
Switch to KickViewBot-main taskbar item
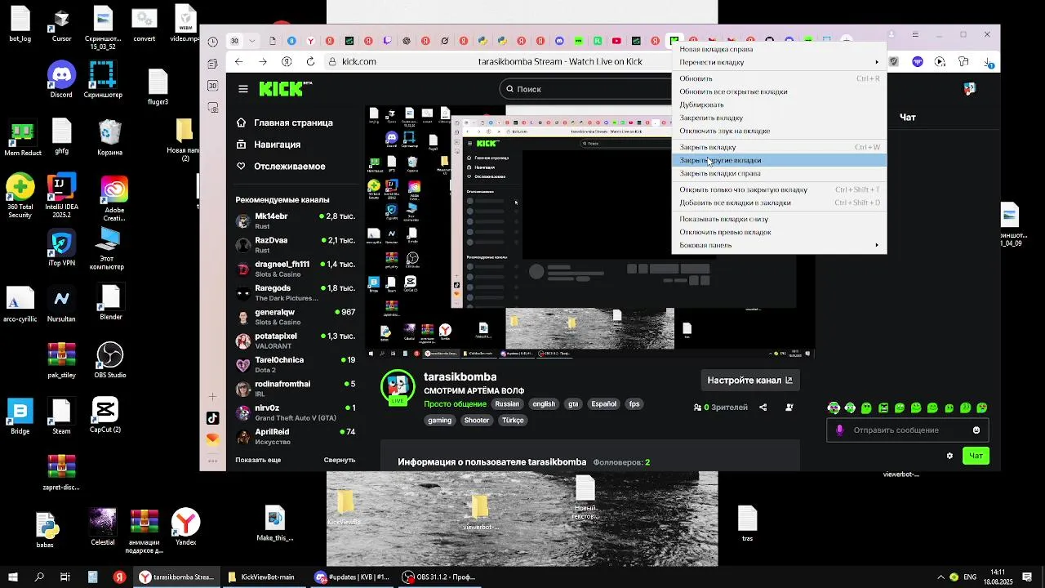tap(262, 577)
